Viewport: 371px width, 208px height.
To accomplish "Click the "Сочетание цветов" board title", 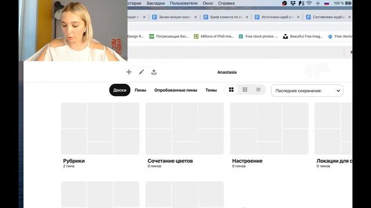I will [x=170, y=161].
